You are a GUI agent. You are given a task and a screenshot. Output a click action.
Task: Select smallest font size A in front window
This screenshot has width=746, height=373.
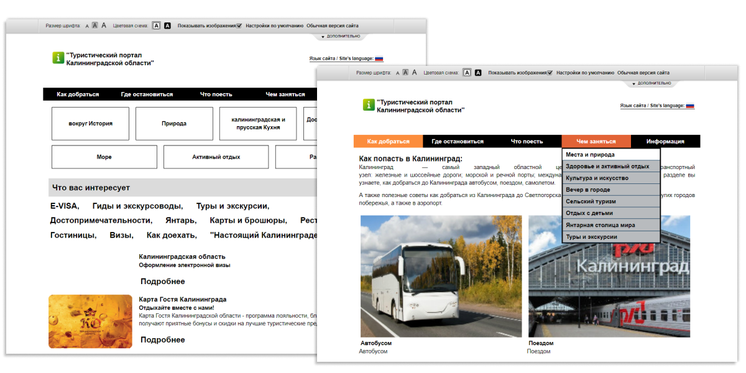tap(398, 73)
